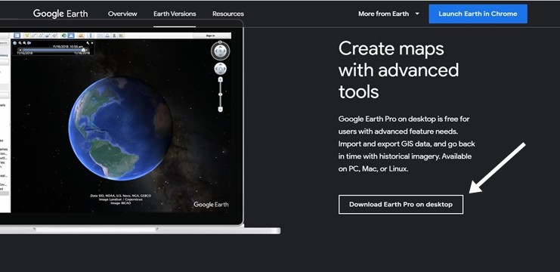Select the Ruler measurement icon
This screenshot has width=560, height=272.
[91, 36]
